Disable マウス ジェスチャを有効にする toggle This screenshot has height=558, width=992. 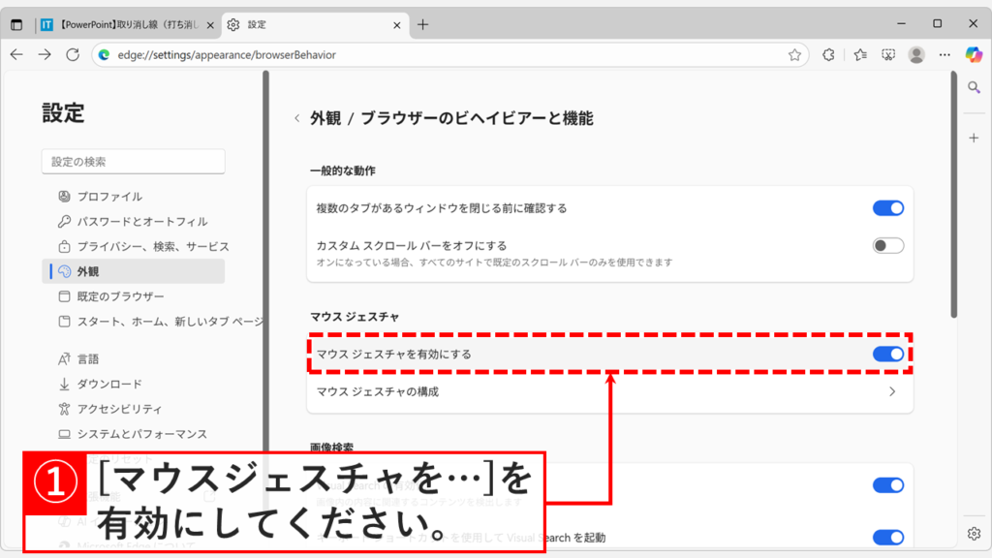click(887, 356)
